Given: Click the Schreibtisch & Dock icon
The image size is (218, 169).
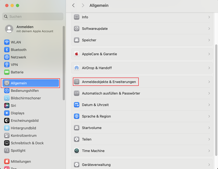Looking at the screenshot, I should (7, 143).
